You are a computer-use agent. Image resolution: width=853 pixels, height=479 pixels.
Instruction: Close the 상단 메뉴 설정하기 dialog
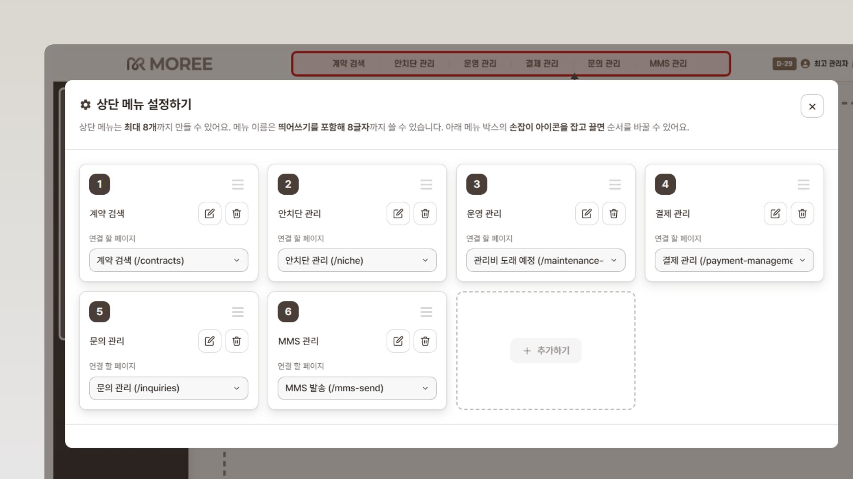[x=812, y=106]
